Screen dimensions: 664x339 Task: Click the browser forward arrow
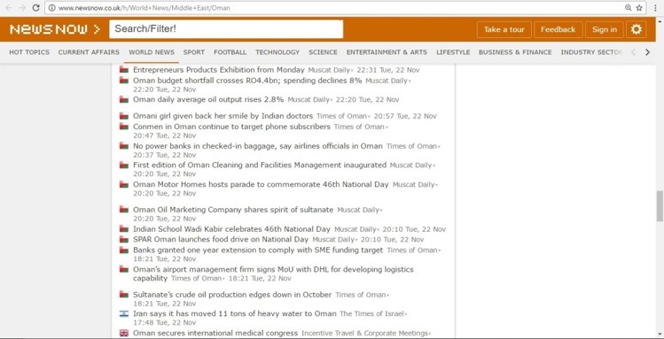pyautogui.click(x=22, y=8)
